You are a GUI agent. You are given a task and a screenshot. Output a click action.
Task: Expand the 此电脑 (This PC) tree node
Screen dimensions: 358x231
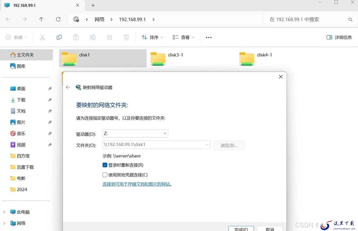pos(4,212)
